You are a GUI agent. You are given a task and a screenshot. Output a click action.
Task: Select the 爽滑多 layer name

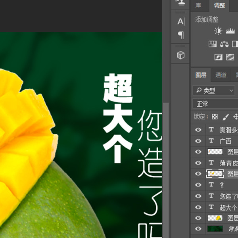point(228,130)
